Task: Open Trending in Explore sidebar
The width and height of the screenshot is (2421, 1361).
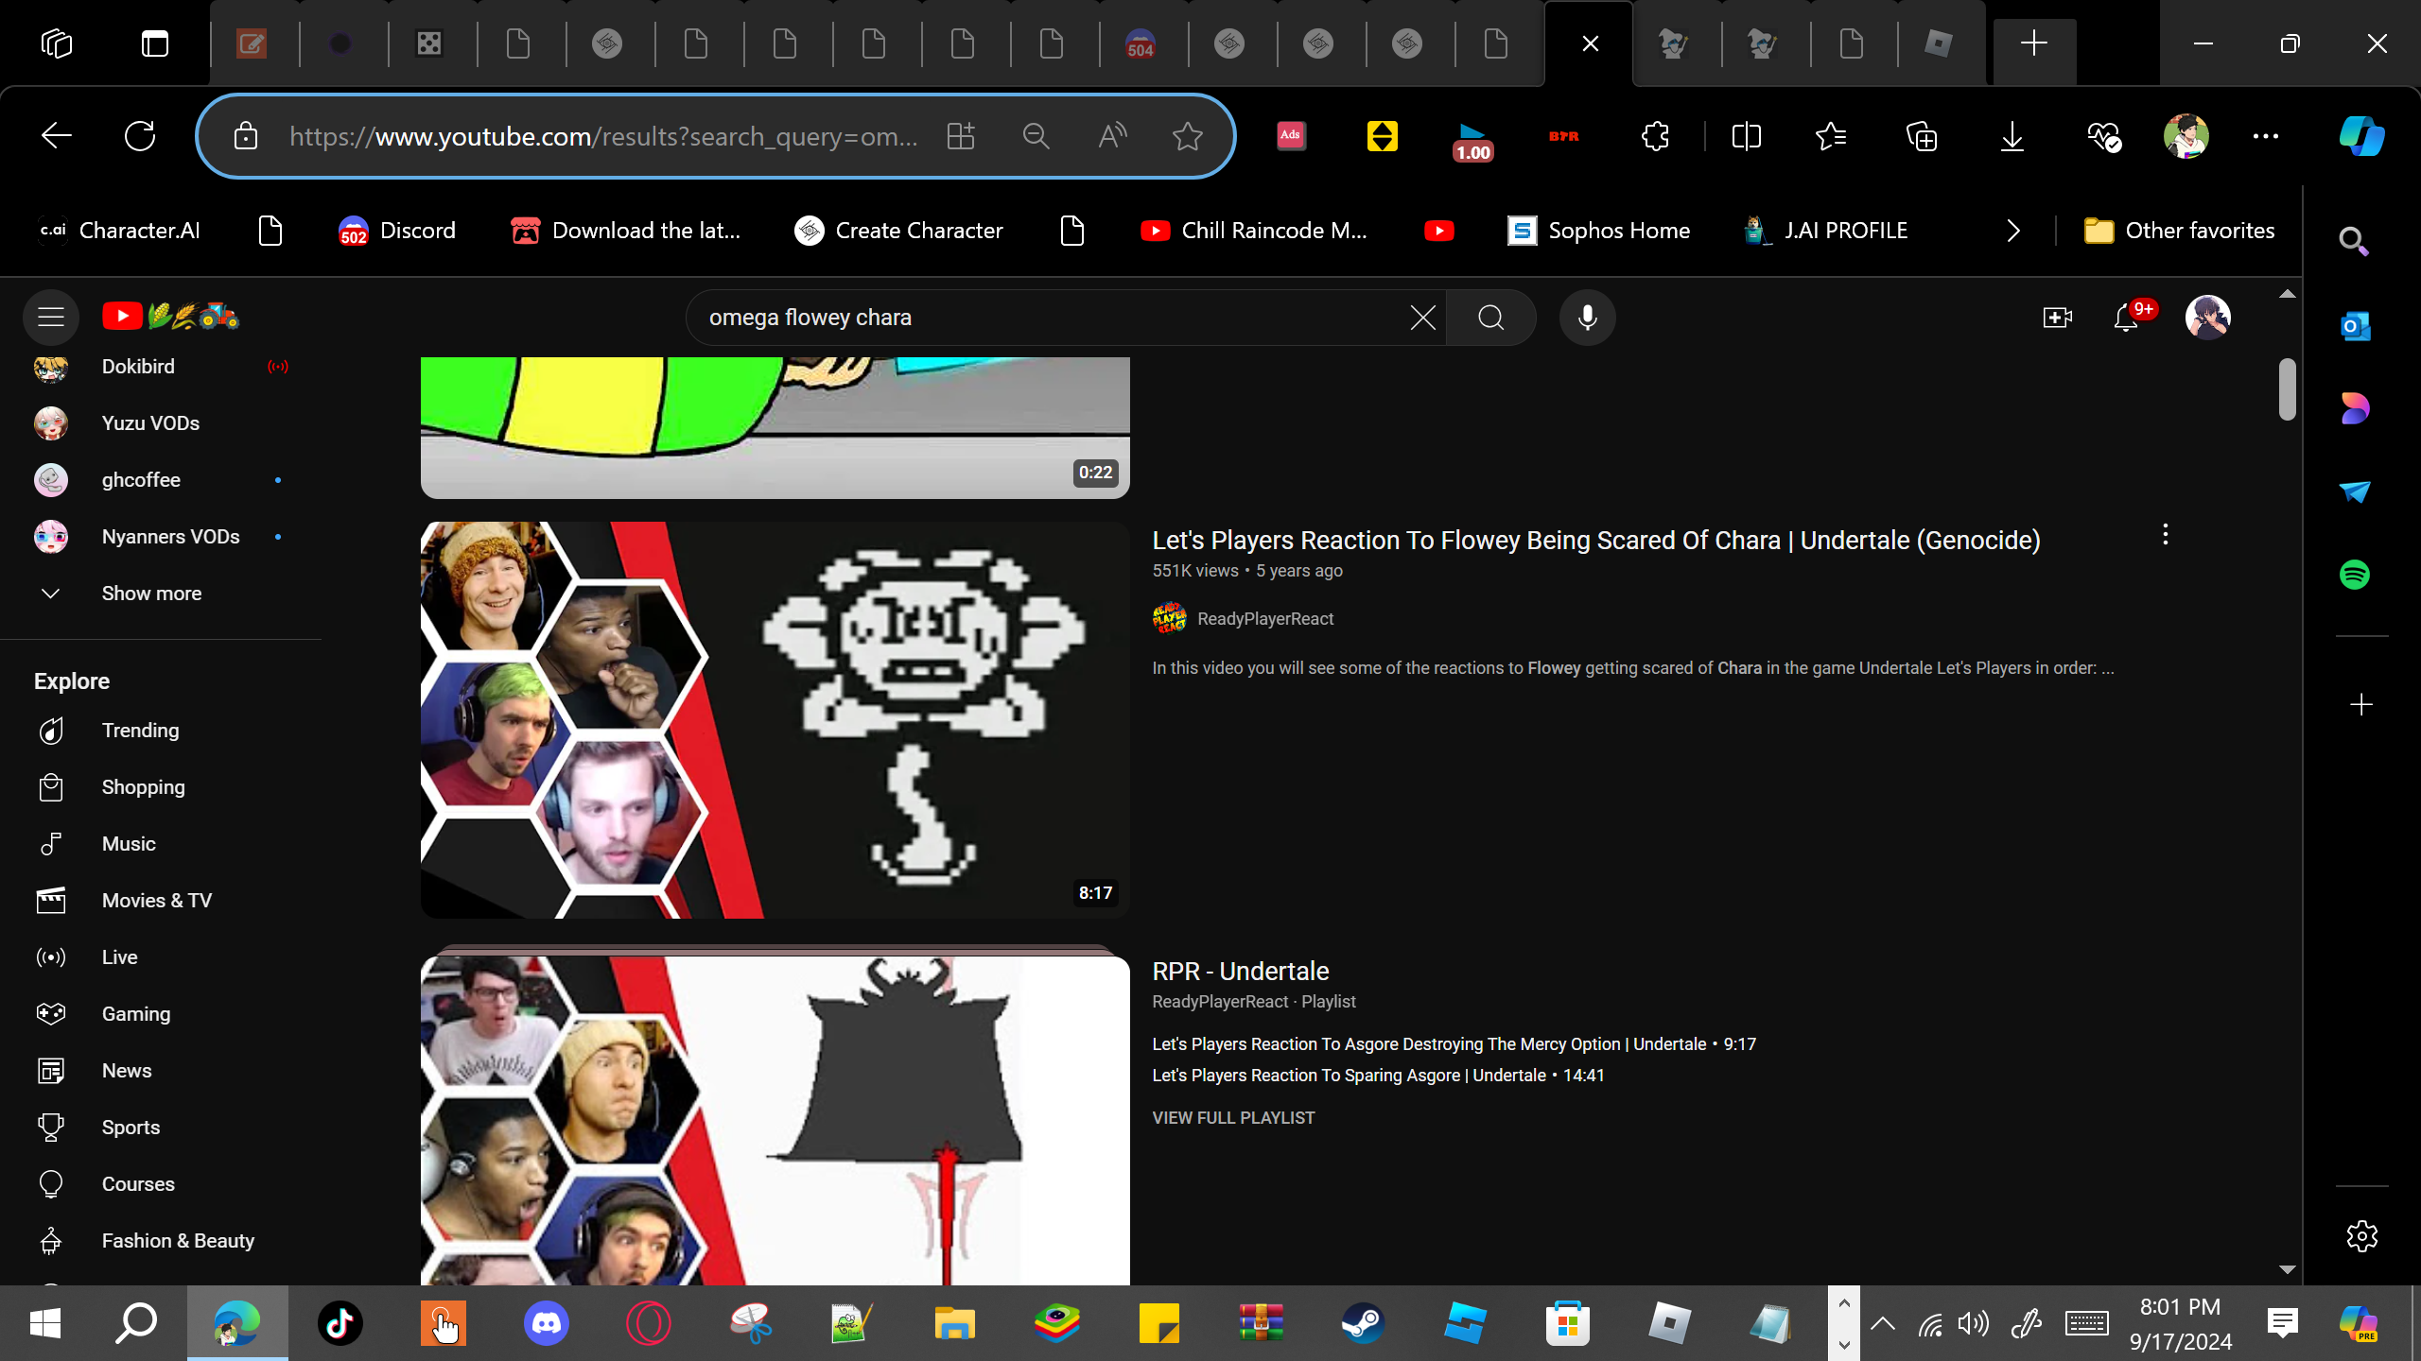Action: [x=140, y=731]
